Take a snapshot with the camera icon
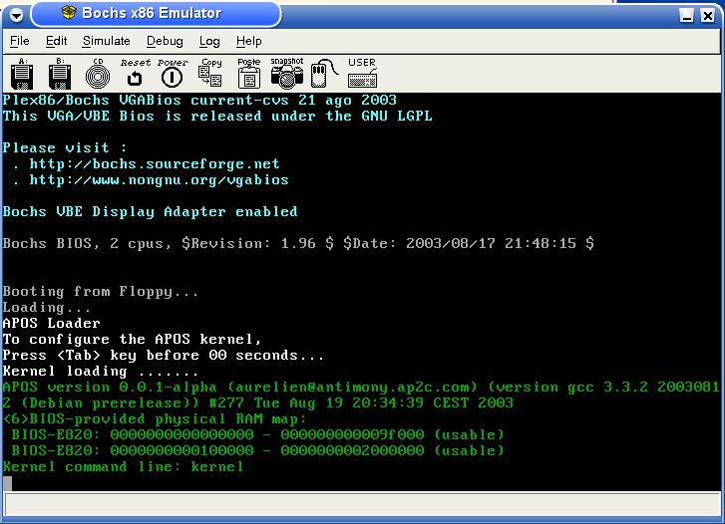This screenshot has height=524, width=725. (286, 73)
